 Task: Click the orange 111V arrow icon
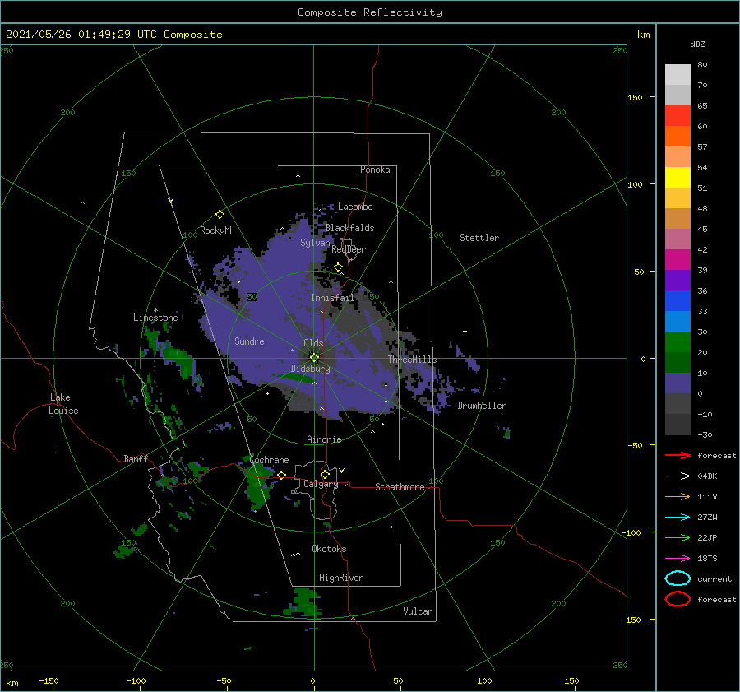pos(678,496)
